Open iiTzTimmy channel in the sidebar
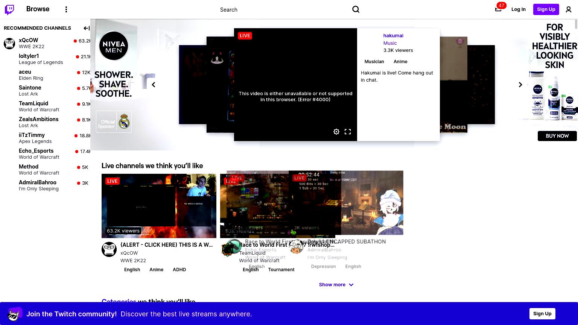The height and width of the screenshot is (325, 578). pos(45,138)
